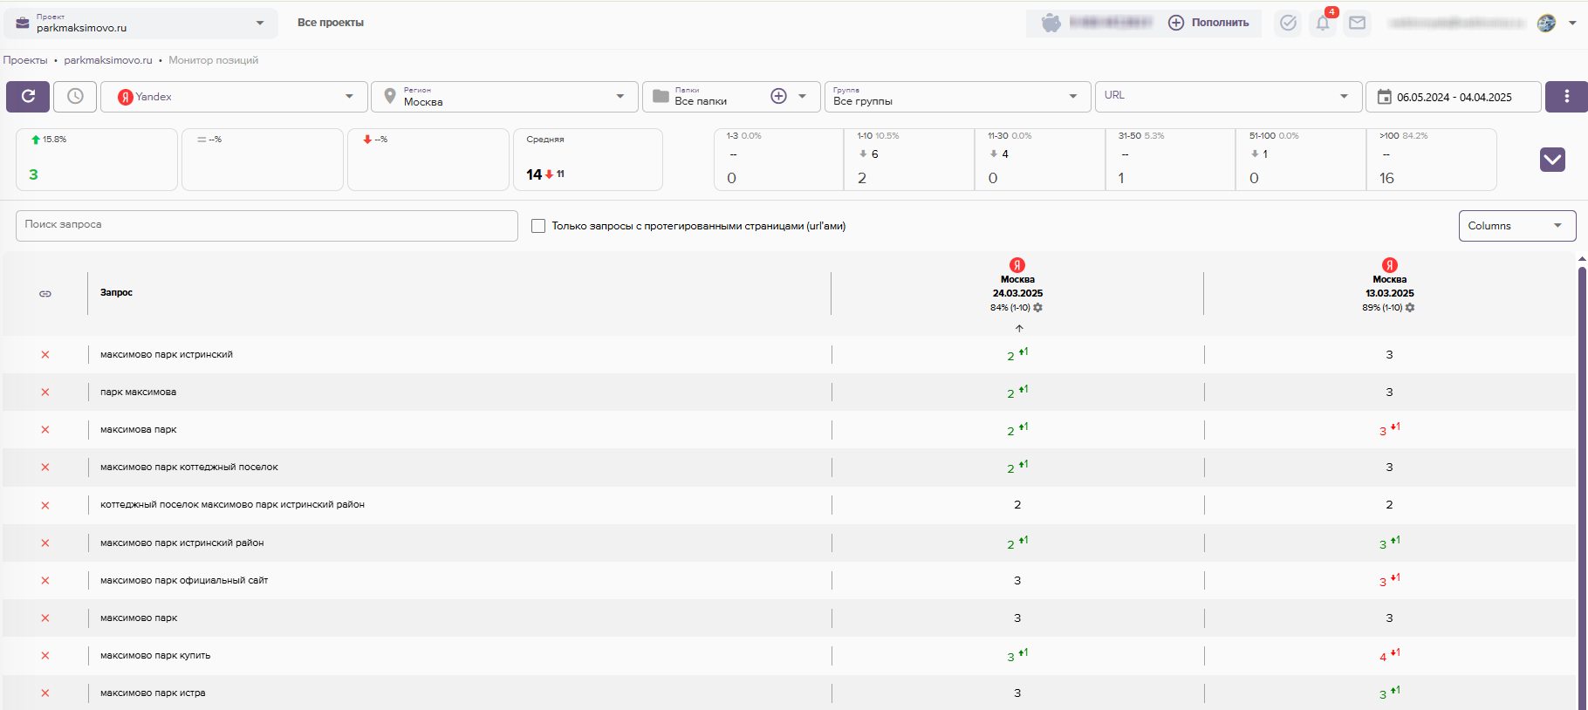Screen dimensions: 1588x710
Task: Click the add folder plus icon
Action: tap(778, 97)
